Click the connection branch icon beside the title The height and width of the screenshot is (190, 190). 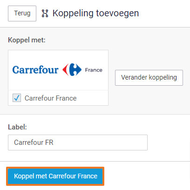pos(45,14)
